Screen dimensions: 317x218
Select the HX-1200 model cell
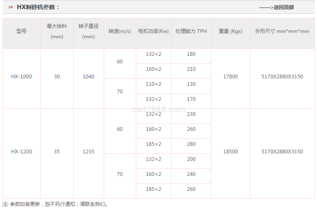21,152
